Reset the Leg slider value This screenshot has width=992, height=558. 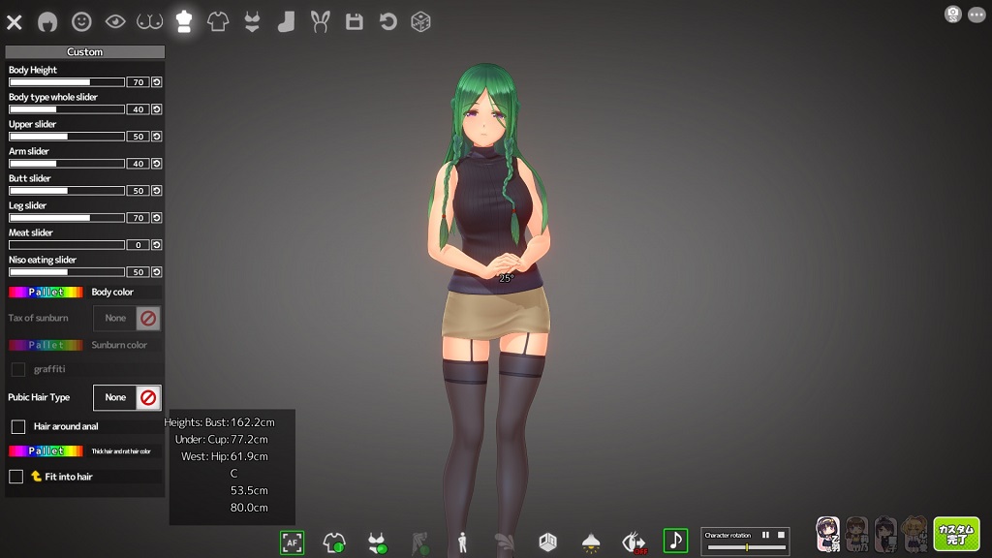(x=156, y=218)
